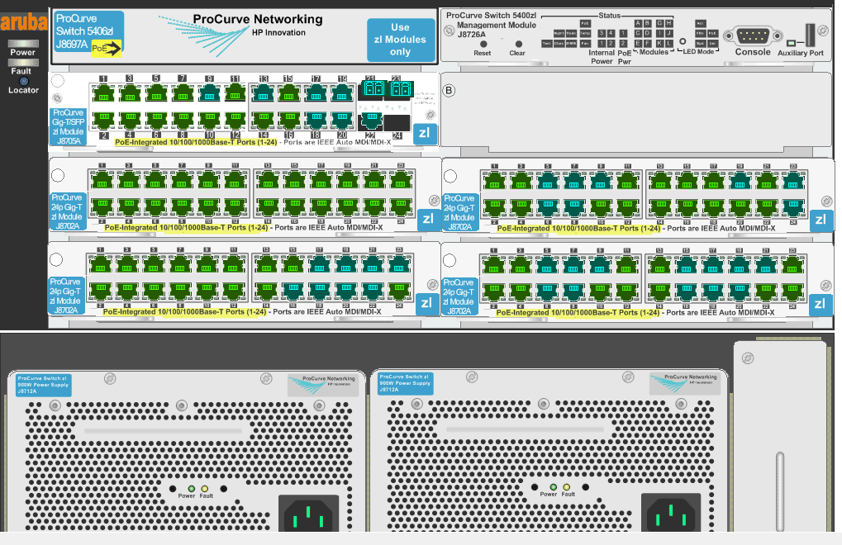Click Modules status LED B
The image size is (842, 545).
tap(648, 23)
